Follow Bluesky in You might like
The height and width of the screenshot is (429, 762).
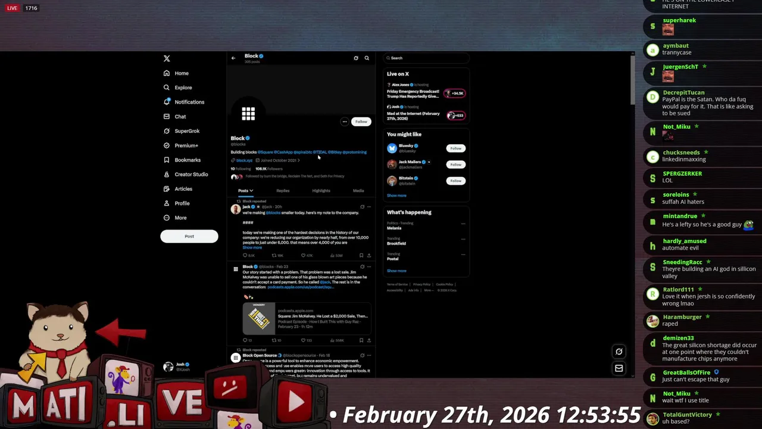(455, 148)
